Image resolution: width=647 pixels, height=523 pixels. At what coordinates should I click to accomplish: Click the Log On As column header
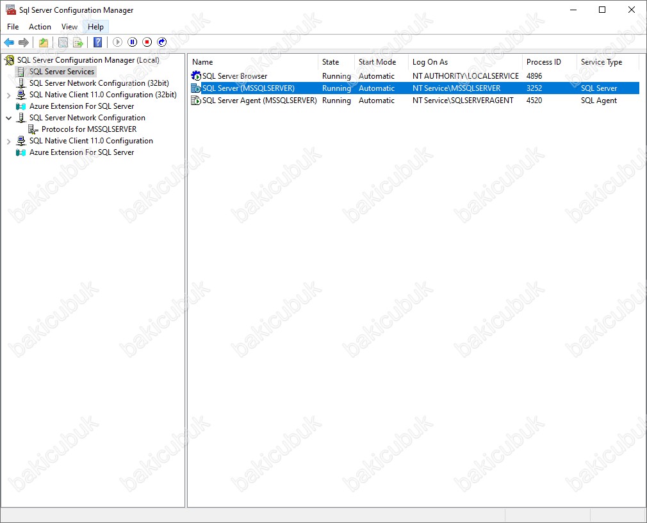pos(464,62)
